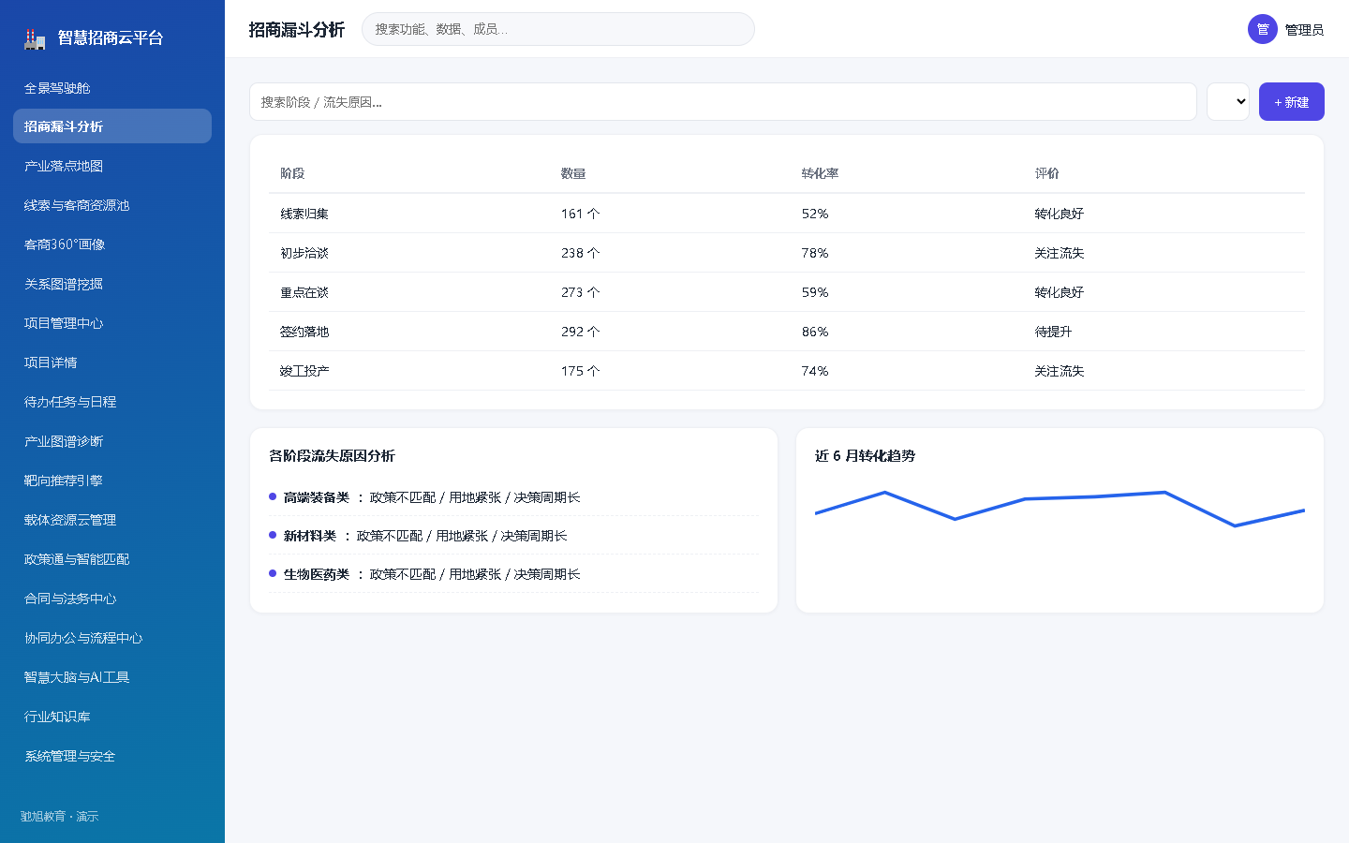Click the 59% conversion rate cell
1349x843 pixels.
(x=815, y=292)
